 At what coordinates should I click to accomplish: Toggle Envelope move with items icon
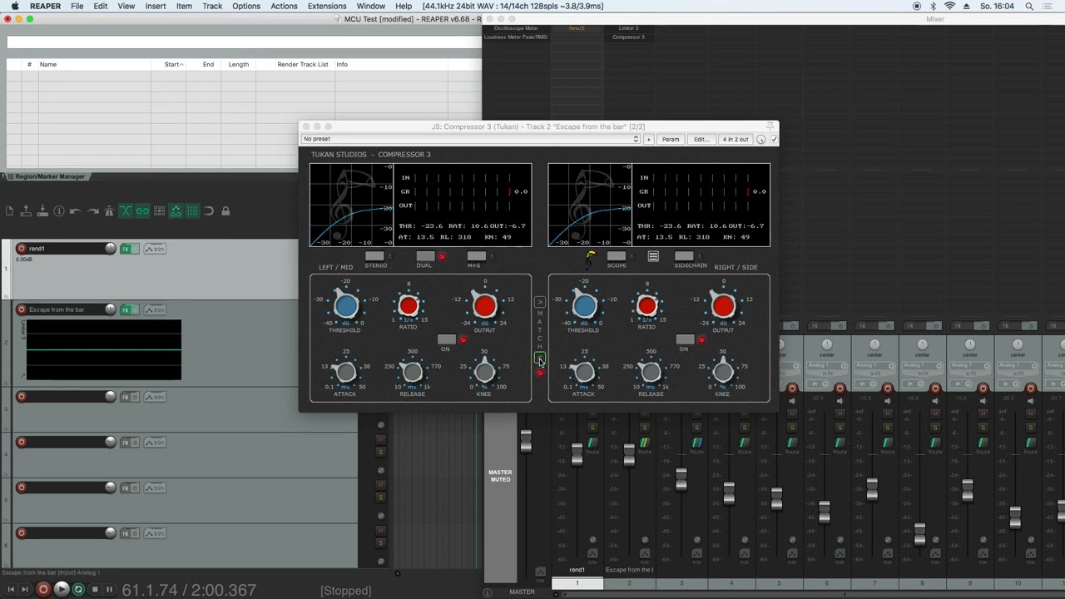click(x=176, y=211)
